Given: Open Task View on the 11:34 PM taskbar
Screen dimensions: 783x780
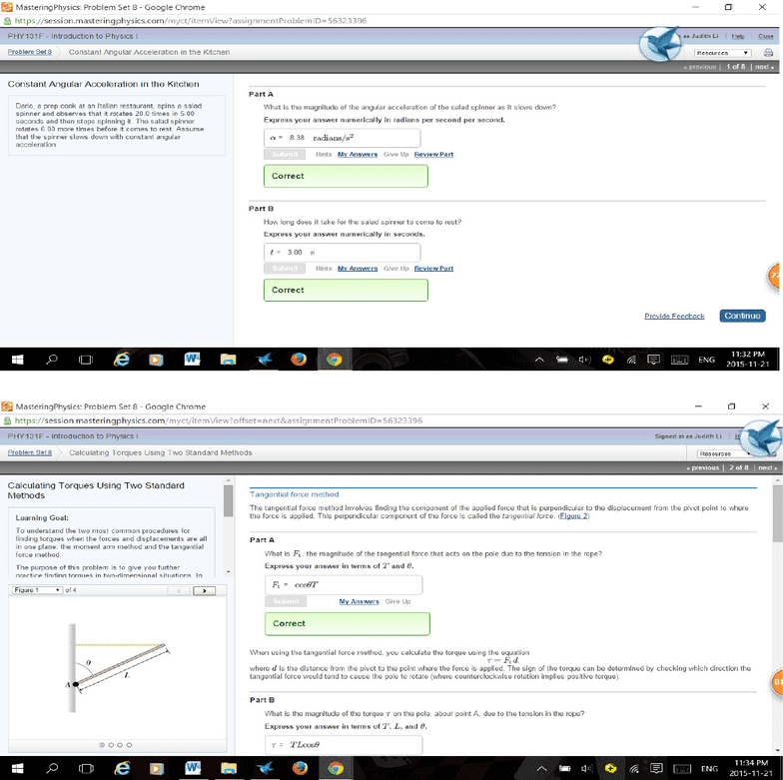Looking at the screenshot, I should pyautogui.click(x=86, y=768).
